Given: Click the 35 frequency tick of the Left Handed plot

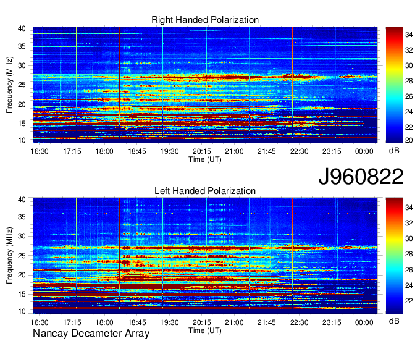Looking at the screenshot, I should tap(22, 217).
